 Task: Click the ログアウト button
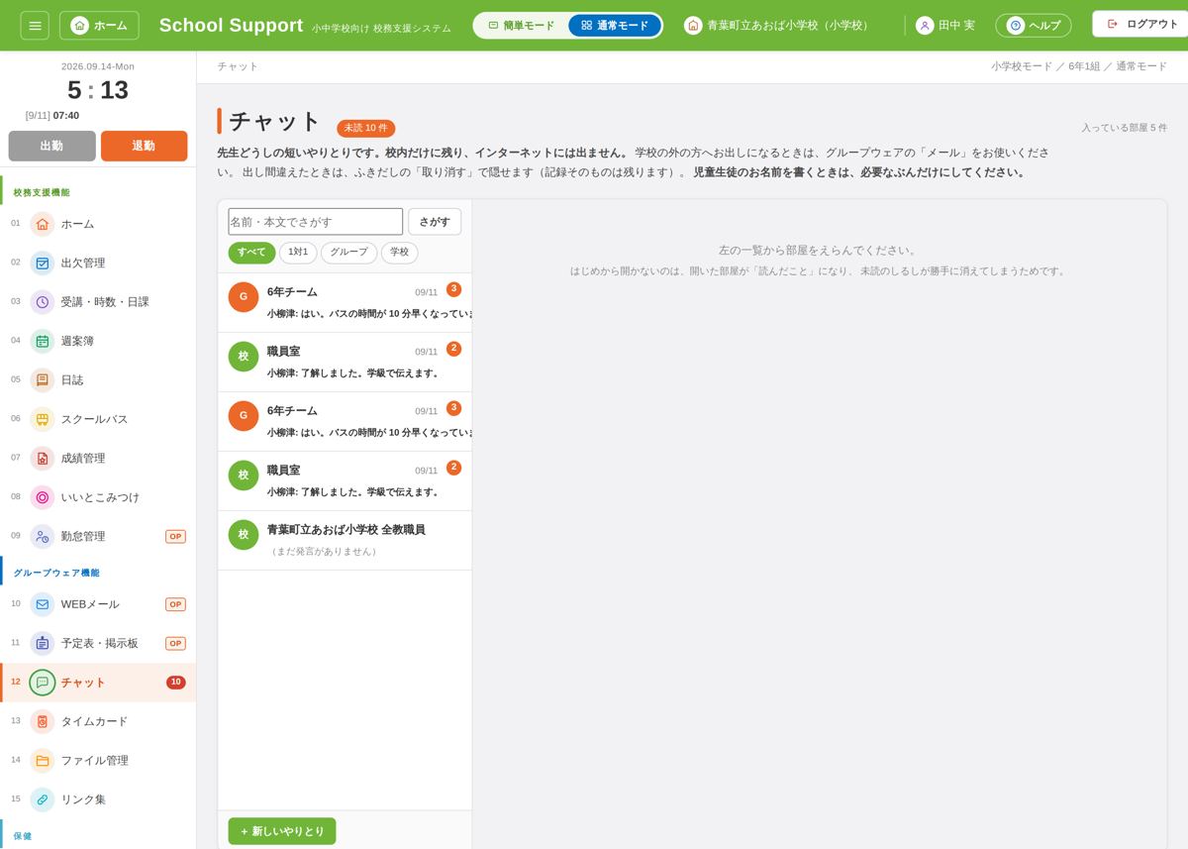pyautogui.click(x=1142, y=24)
